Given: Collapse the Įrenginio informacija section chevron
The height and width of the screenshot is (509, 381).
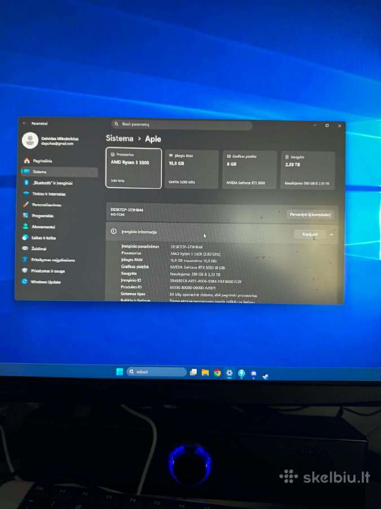Looking at the screenshot, I should click(x=331, y=234).
